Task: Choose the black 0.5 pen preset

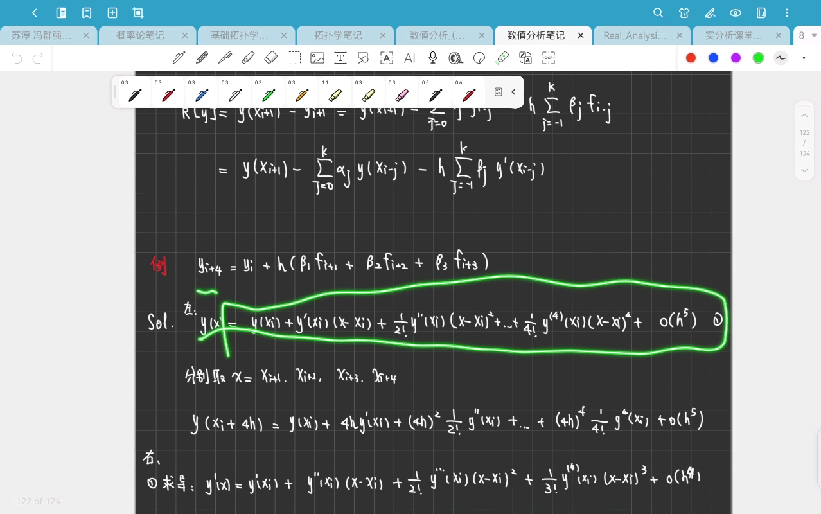Action: (x=436, y=92)
